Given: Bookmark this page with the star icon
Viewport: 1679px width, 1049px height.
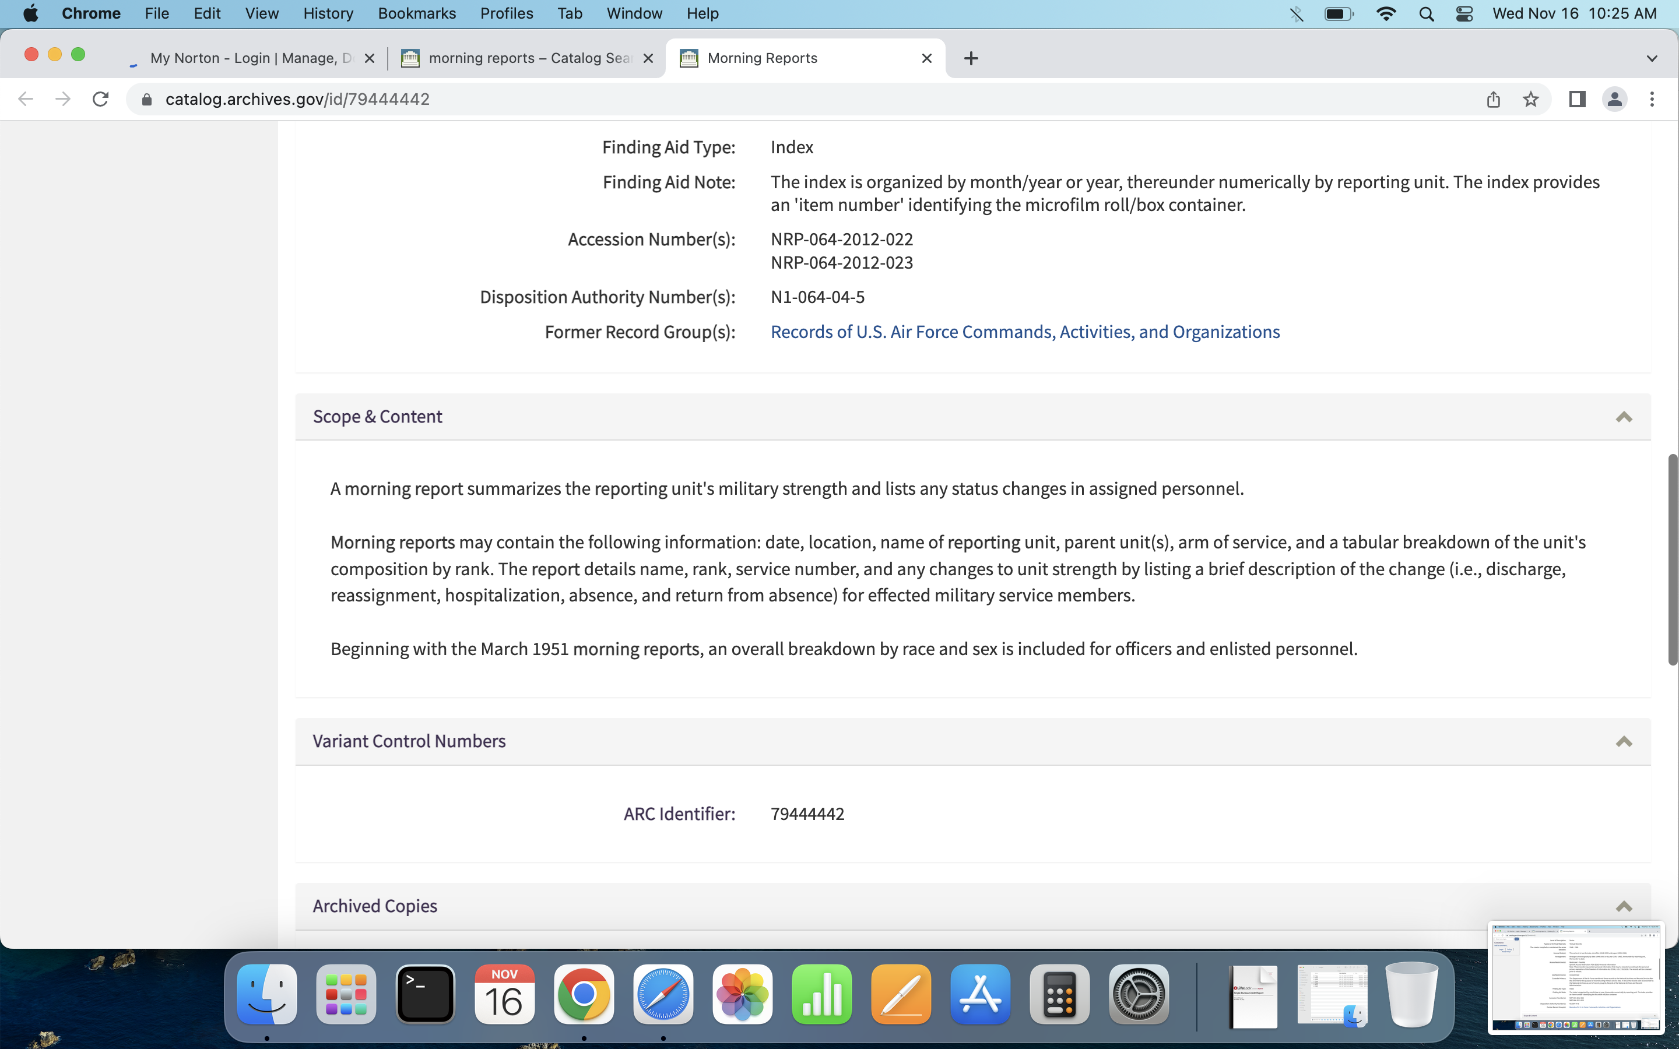Looking at the screenshot, I should [1530, 99].
